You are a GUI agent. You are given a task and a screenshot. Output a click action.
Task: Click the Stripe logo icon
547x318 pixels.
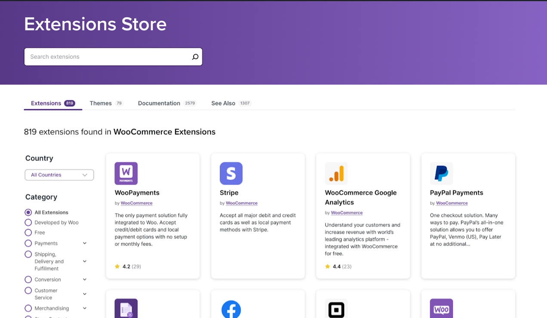(x=231, y=173)
